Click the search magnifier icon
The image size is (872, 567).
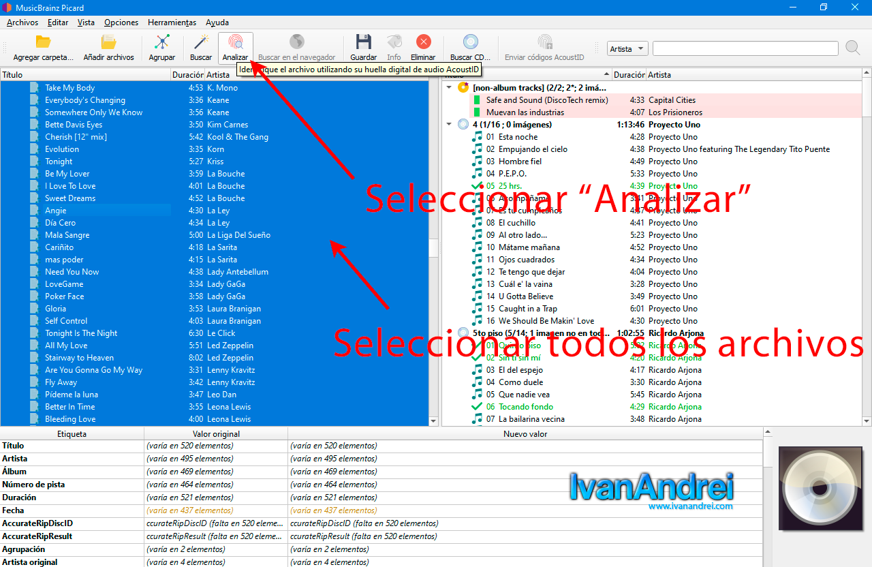852,48
